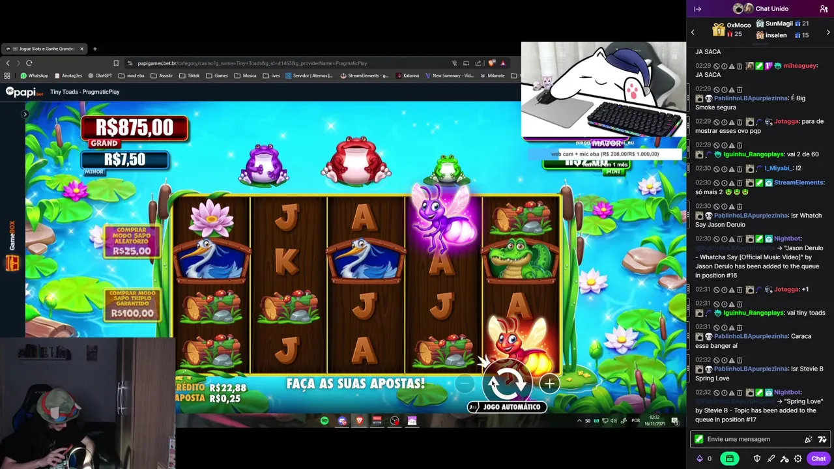This screenshot has height=469, width=834.
Task: Increase the bet with the plus button
Action: click(549, 384)
